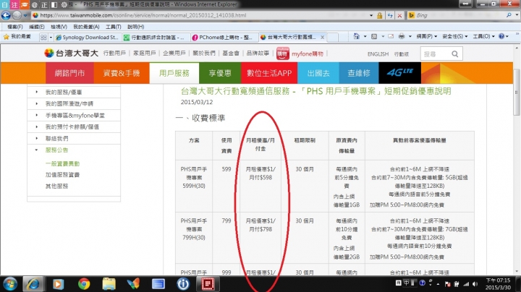
Task: Click the 手機專區&myfone學堂 sidebar item
Action: pyautogui.click(x=75, y=116)
